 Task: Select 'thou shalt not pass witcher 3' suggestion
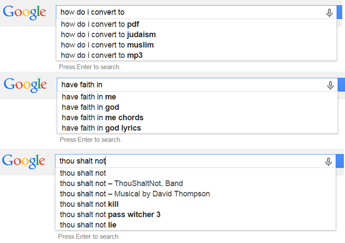[x=110, y=214]
